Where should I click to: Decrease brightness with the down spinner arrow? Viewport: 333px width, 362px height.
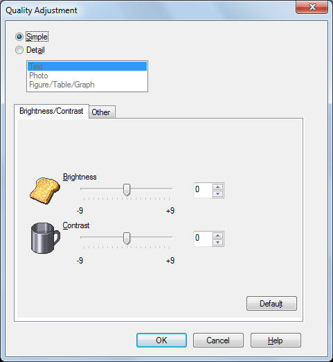click(217, 193)
